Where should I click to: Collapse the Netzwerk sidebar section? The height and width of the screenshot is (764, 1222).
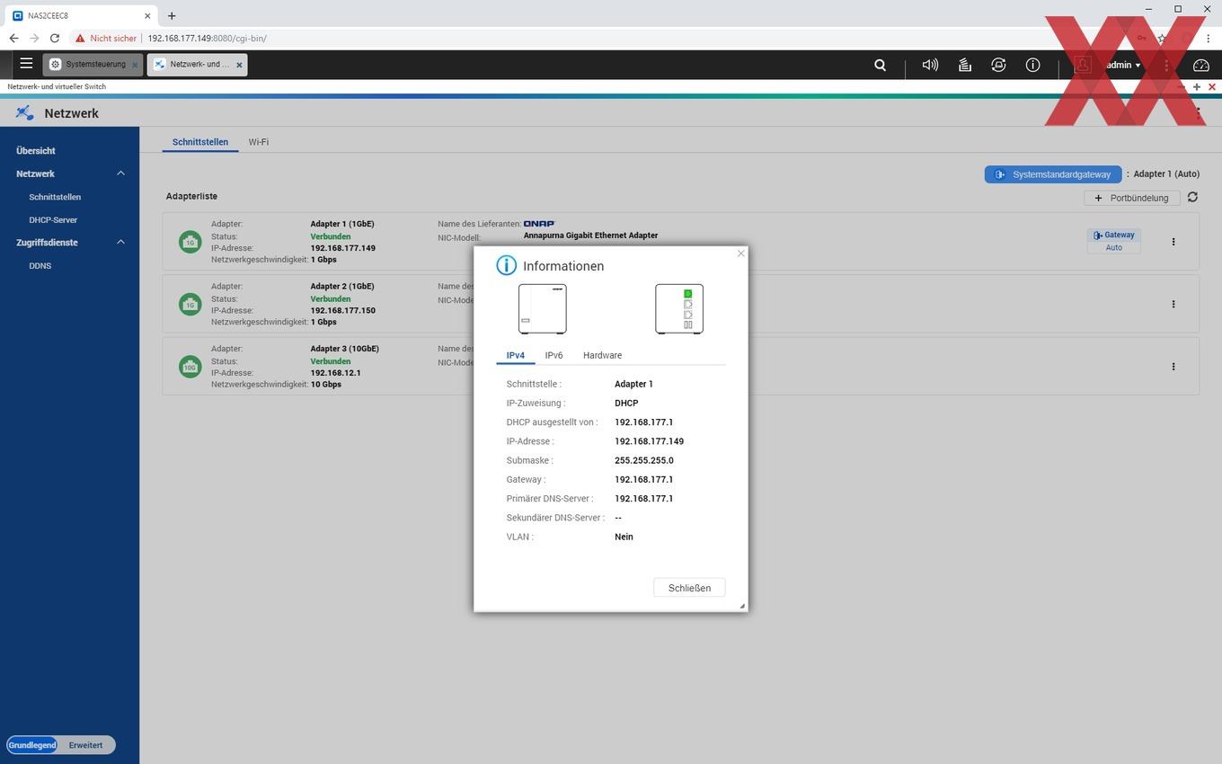coord(120,173)
